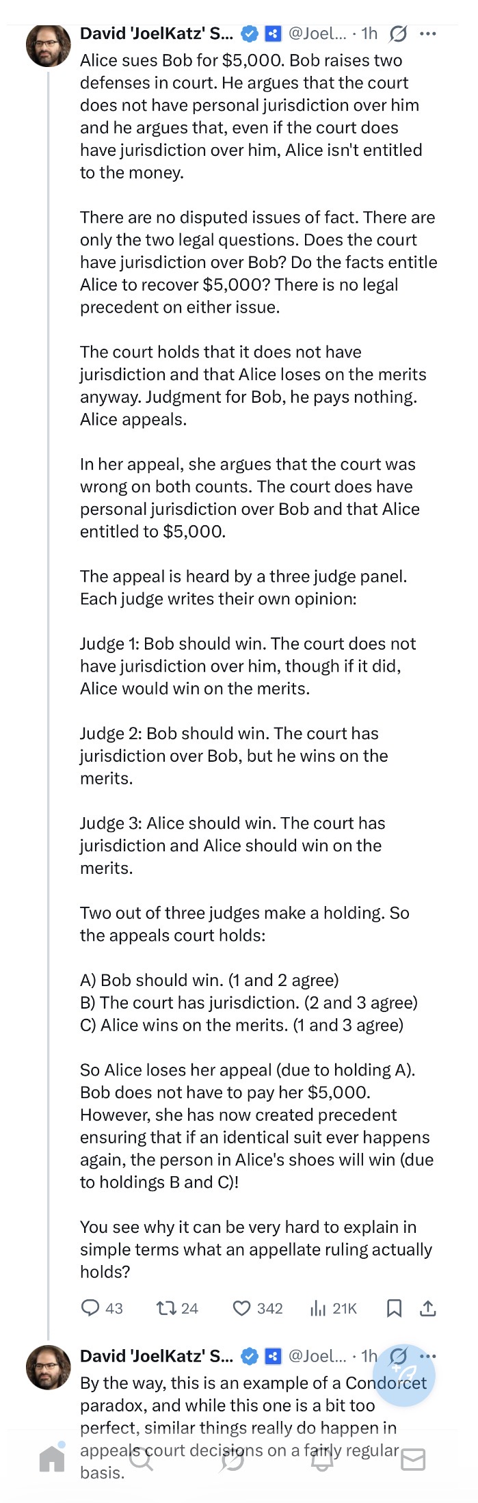The height and width of the screenshot is (1503, 478).
Task: Go to Home tab in bottom bar
Action: (52, 1459)
